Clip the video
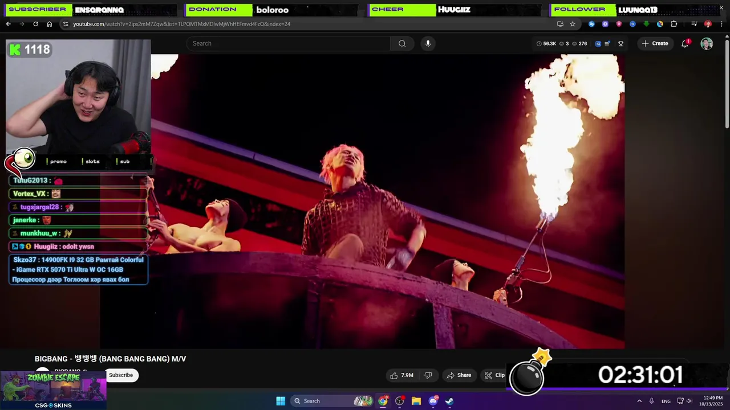This screenshot has height=410, width=730. [x=494, y=375]
